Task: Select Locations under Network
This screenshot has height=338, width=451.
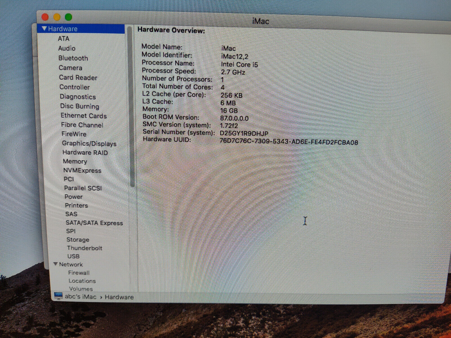Action: pyautogui.click(x=82, y=281)
